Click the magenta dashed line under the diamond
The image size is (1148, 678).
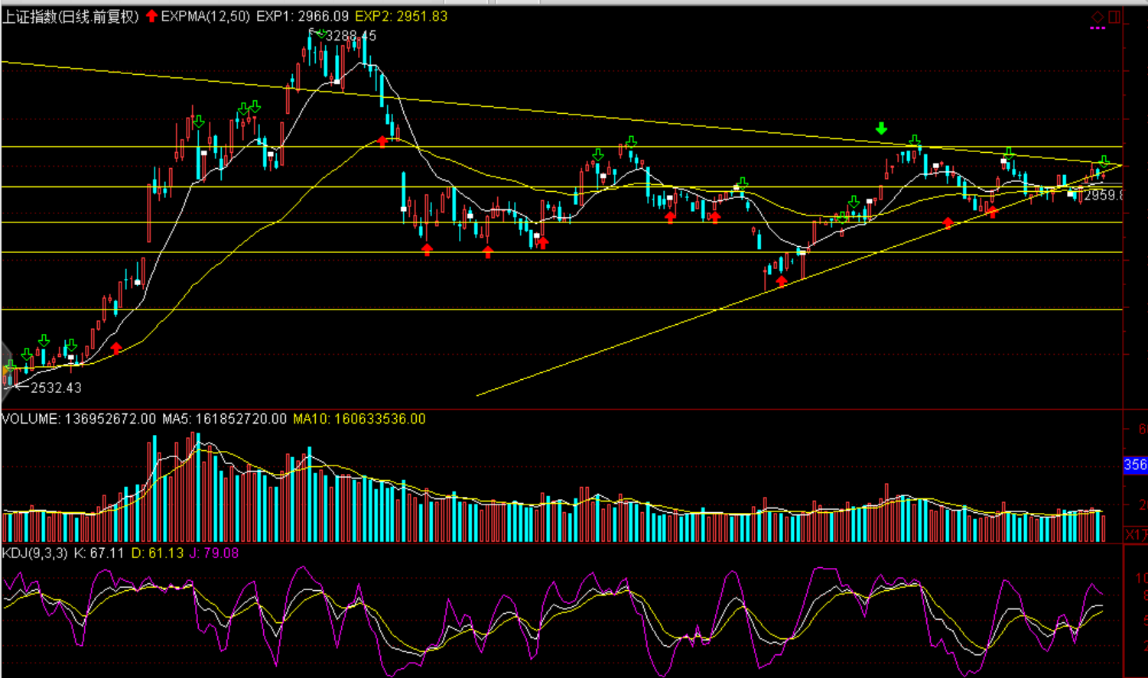[x=1098, y=28]
